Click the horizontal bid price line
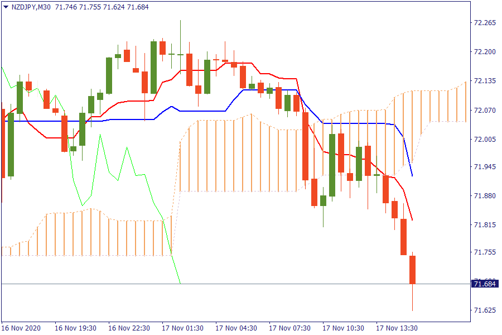This screenshot has width=502, height=335. point(223,284)
